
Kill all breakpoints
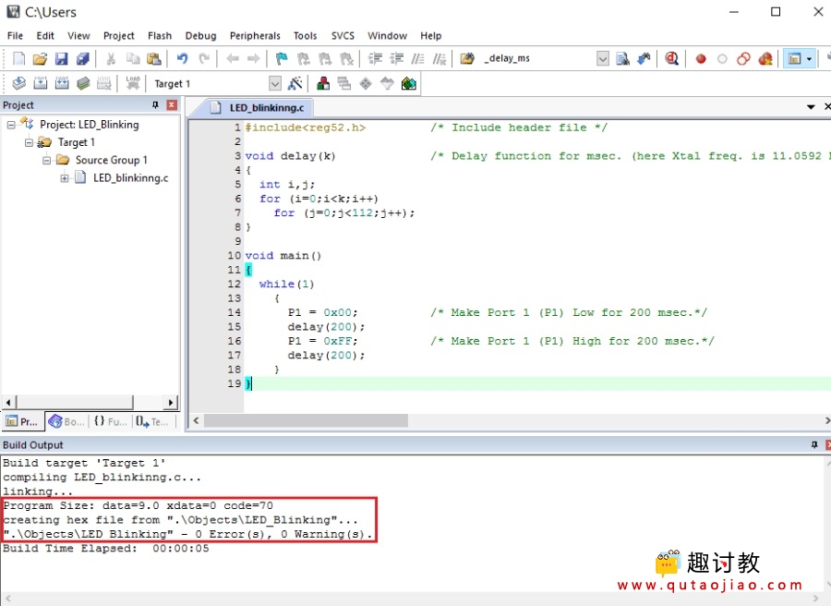pyautogui.click(x=765, y=58)
